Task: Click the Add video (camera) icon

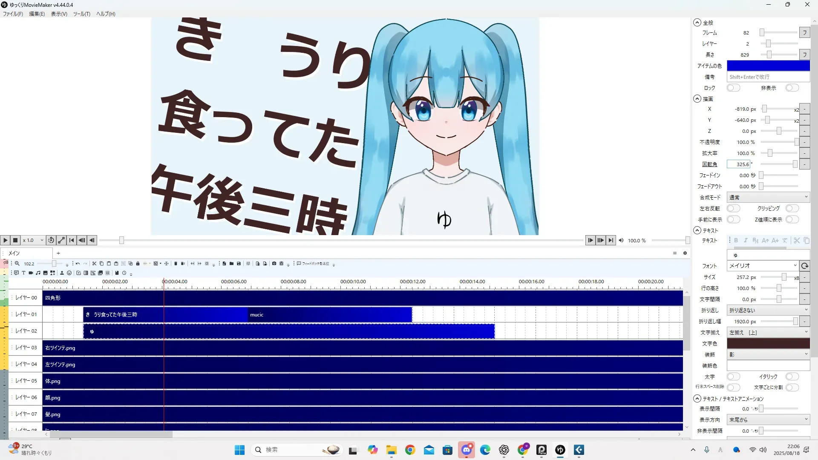Action: click(31, 273)
